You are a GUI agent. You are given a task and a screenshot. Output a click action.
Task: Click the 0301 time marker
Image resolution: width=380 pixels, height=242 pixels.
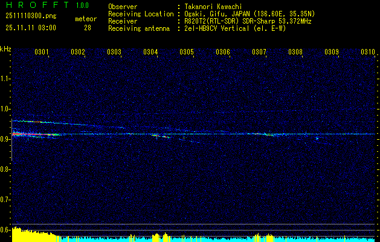tap(42, 53)
